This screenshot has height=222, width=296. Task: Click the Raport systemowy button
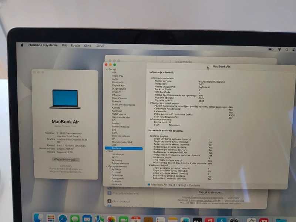210,192
